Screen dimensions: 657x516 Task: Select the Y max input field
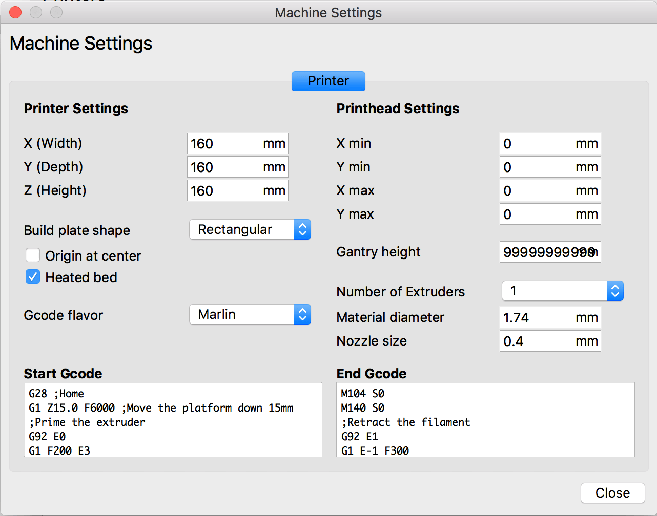pyautogui.click(x=550, y=214)
